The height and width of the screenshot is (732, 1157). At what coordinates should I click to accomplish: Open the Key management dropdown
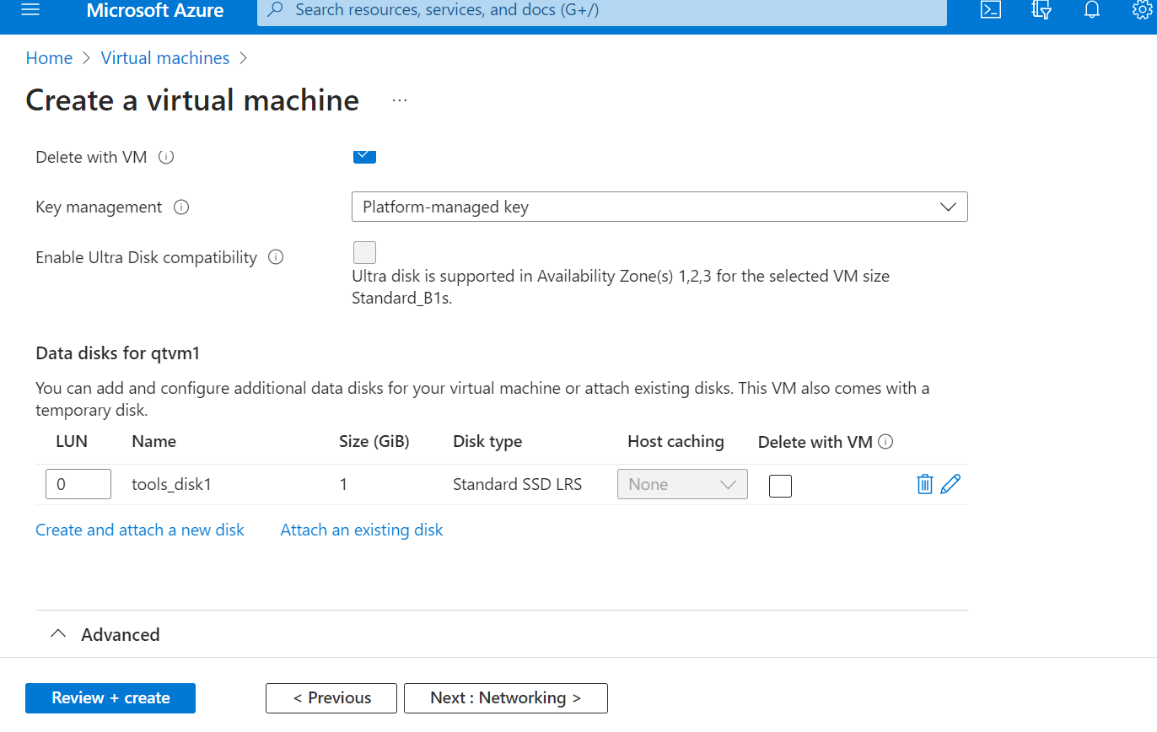click(659, 207)
